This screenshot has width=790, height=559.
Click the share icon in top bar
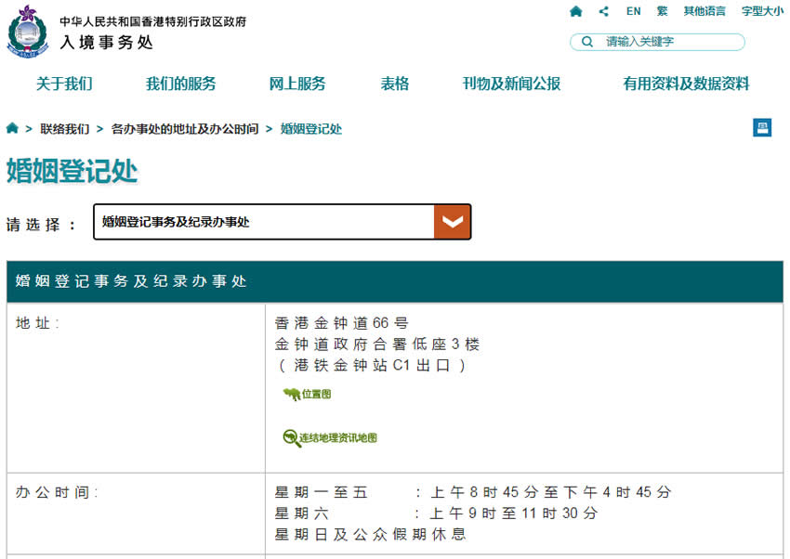click(x=604, y=11)
